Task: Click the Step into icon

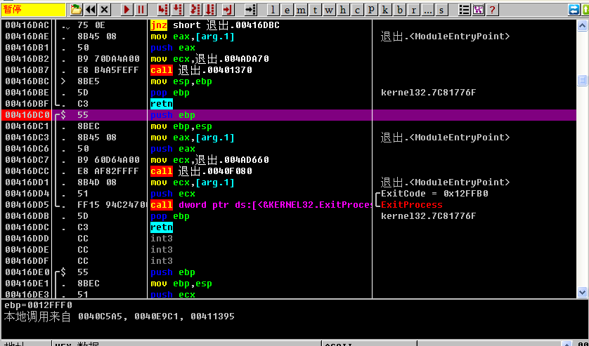Action: pyautogui.click(x=163, y=10)
